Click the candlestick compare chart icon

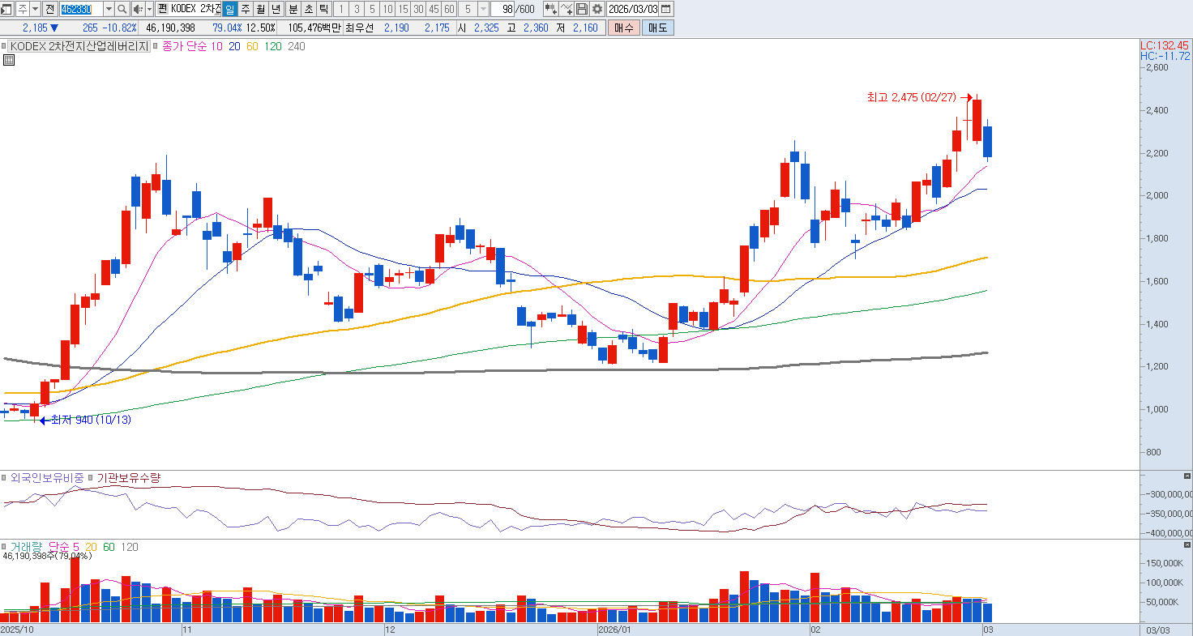pos(551,9)
